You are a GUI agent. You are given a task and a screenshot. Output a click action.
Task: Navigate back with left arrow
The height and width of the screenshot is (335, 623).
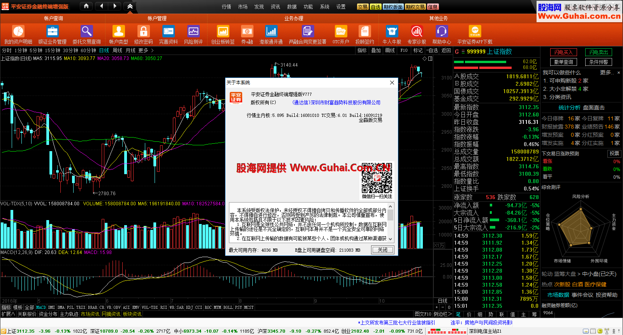pyautogui.click(x=101, y=6)
